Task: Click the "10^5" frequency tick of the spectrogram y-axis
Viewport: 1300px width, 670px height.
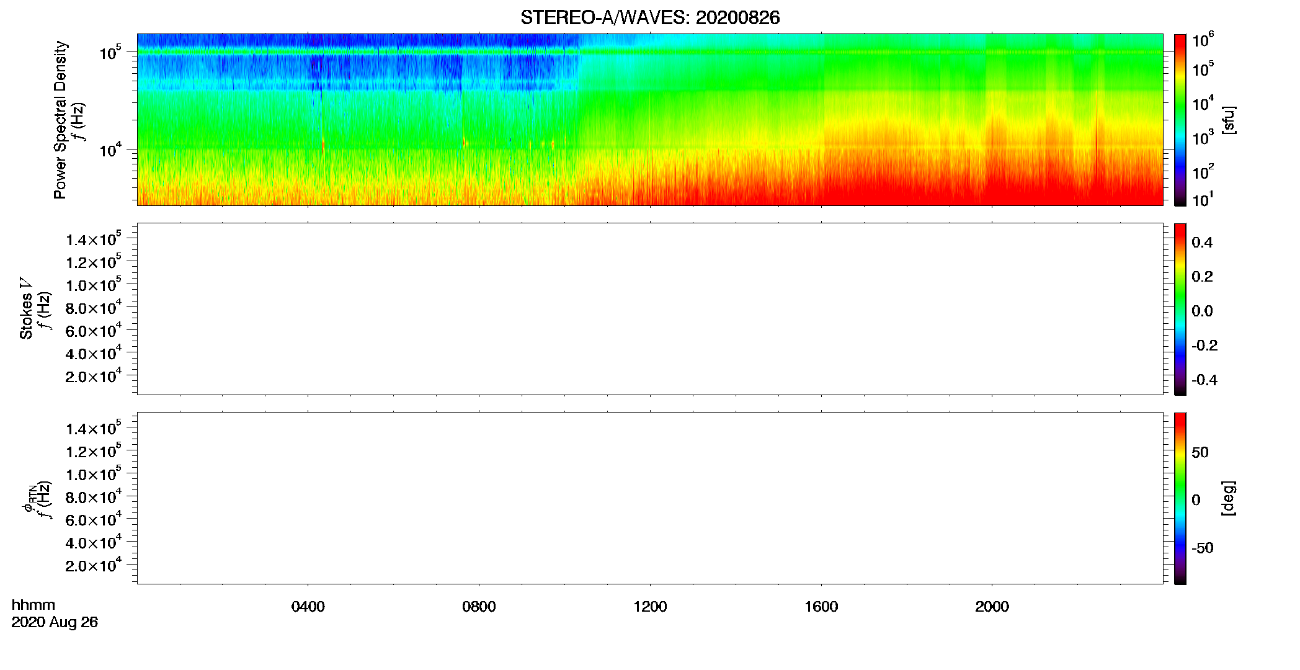Action: 110,52
